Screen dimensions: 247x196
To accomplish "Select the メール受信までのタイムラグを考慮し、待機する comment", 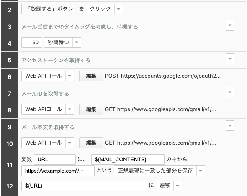I will 80,27.
